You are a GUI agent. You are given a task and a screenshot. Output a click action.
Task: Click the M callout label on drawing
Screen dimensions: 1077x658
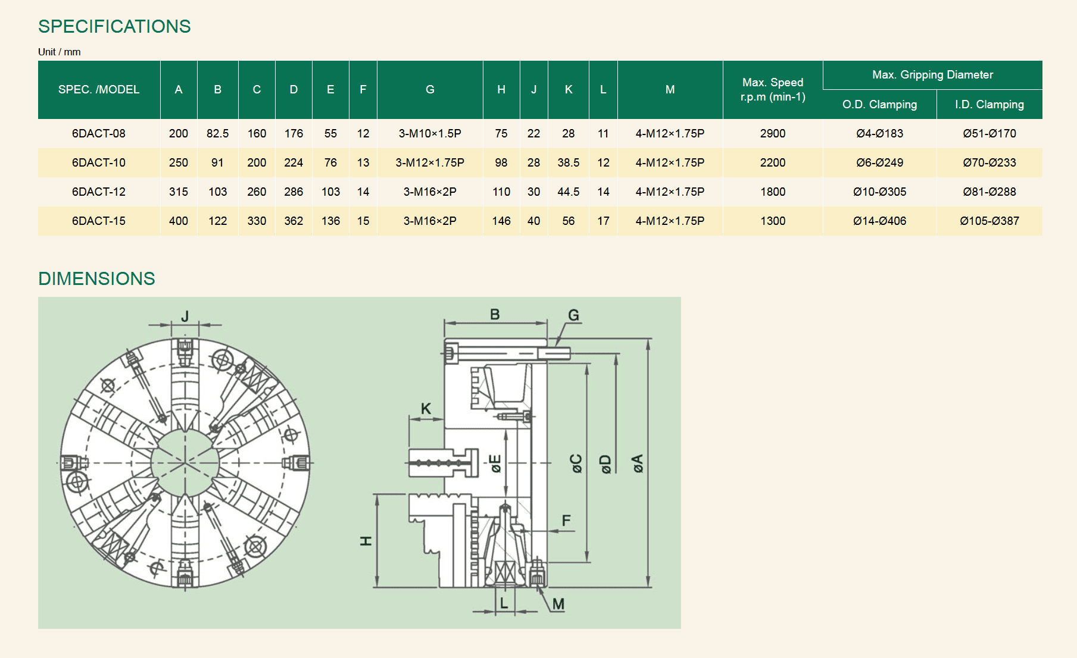558,604
